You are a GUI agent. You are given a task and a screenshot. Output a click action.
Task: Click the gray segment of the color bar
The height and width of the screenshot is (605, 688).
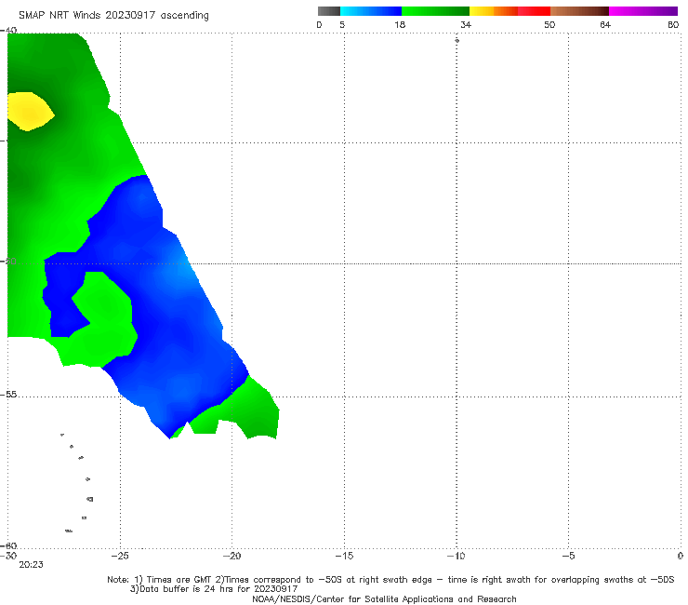point(328,11)
